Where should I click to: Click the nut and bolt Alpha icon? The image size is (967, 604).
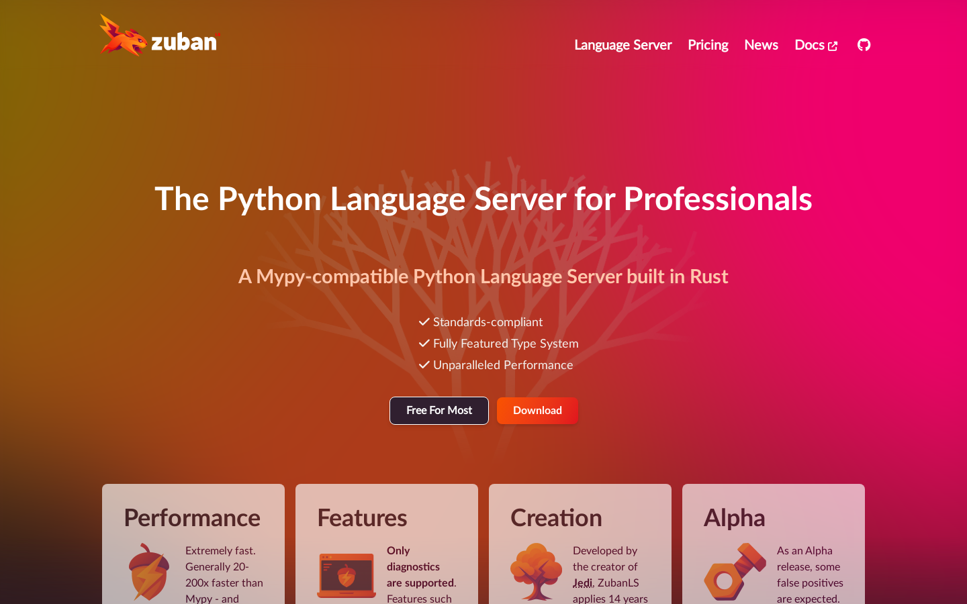point(735,572)
